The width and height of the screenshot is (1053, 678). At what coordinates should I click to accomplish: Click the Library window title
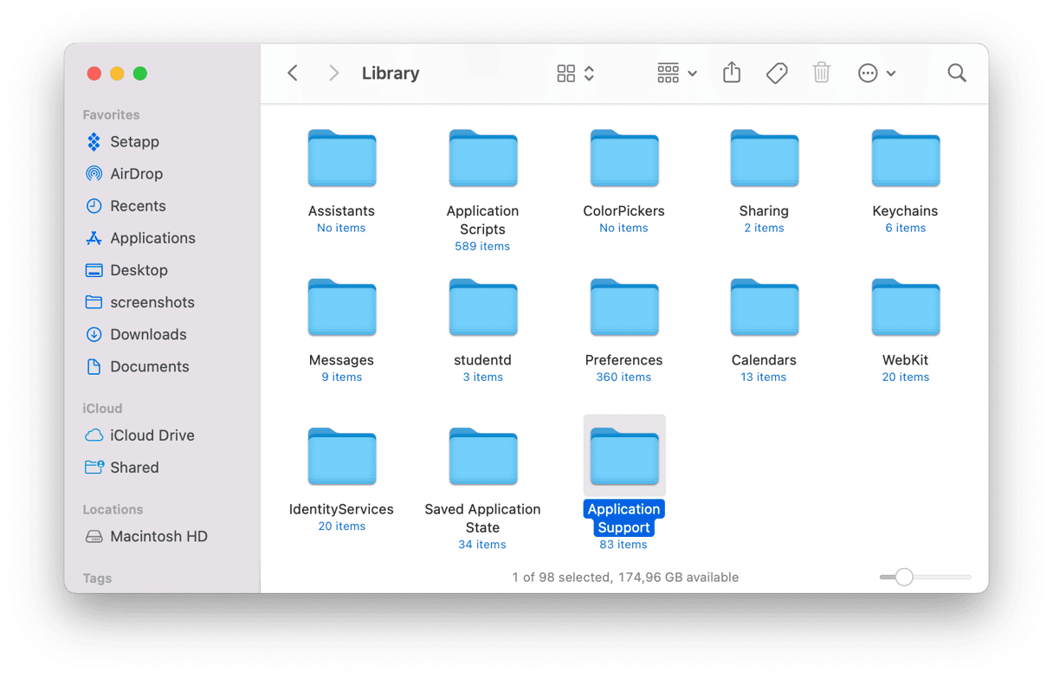coord(391,74)
